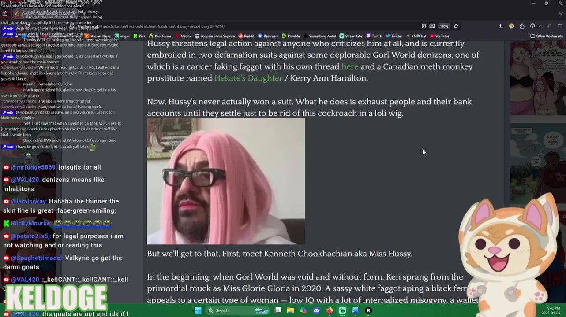The image size is (566, 317).
Task: Open the YouTube bookmark
Action: point(439,36)
